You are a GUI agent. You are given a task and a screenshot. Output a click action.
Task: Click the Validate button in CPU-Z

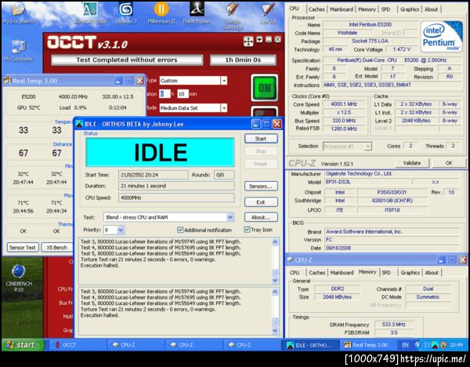coord(412,163)
